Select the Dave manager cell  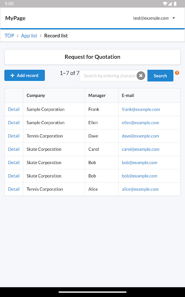tap(101, 136)
